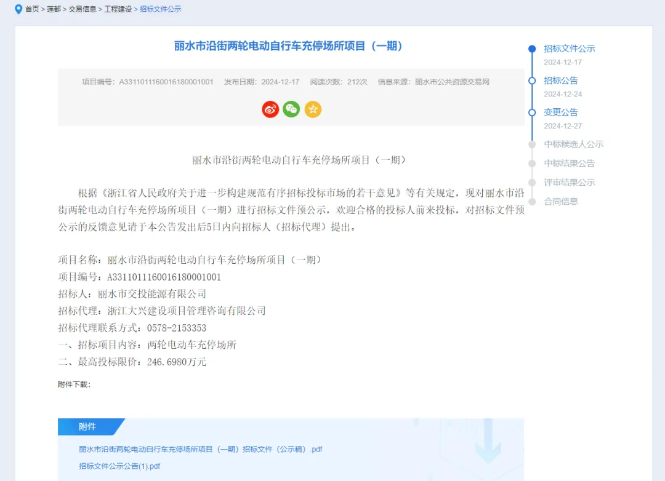
Task: Click the date 2024-12-27 under 变更公告
Action: [x=563, y=126]
